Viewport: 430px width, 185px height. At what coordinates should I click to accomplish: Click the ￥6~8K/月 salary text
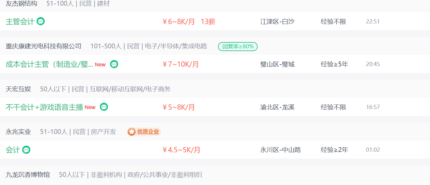tap(178, 22)
